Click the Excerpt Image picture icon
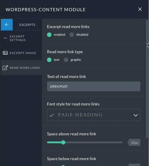Screen dimensions: 149x166 coord(5,53)
